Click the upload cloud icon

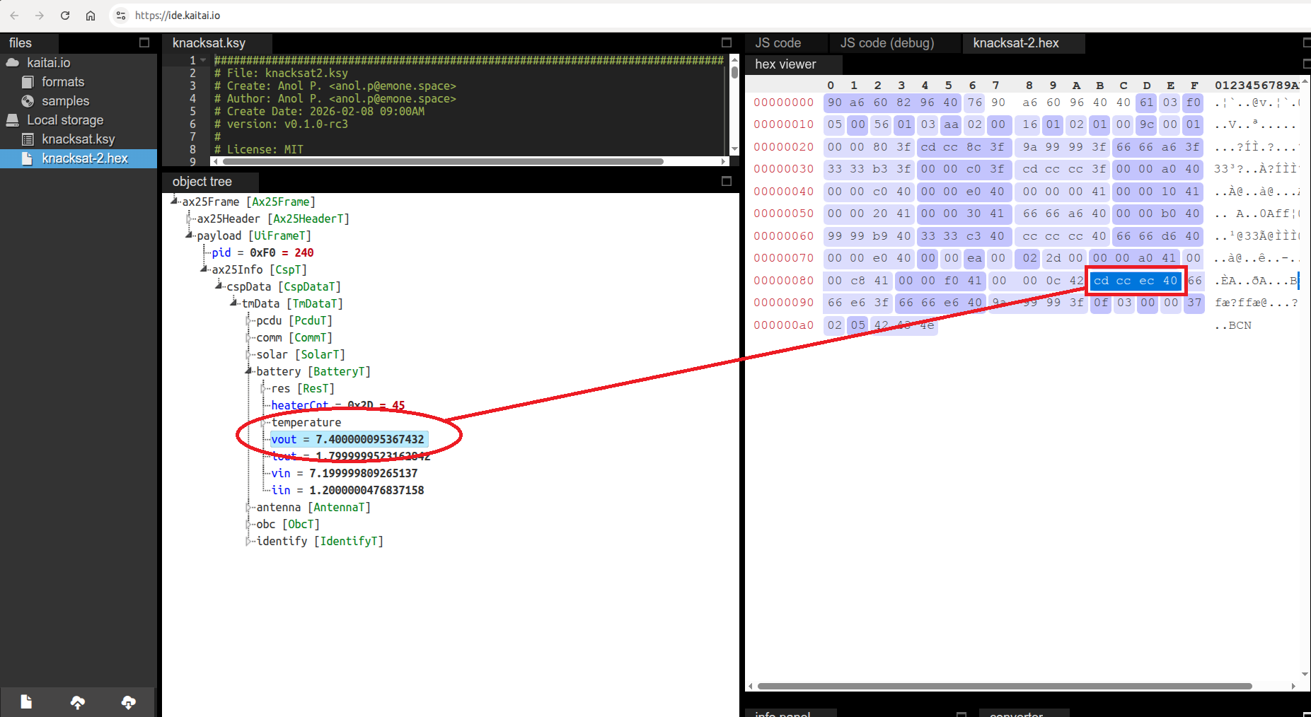78,702
